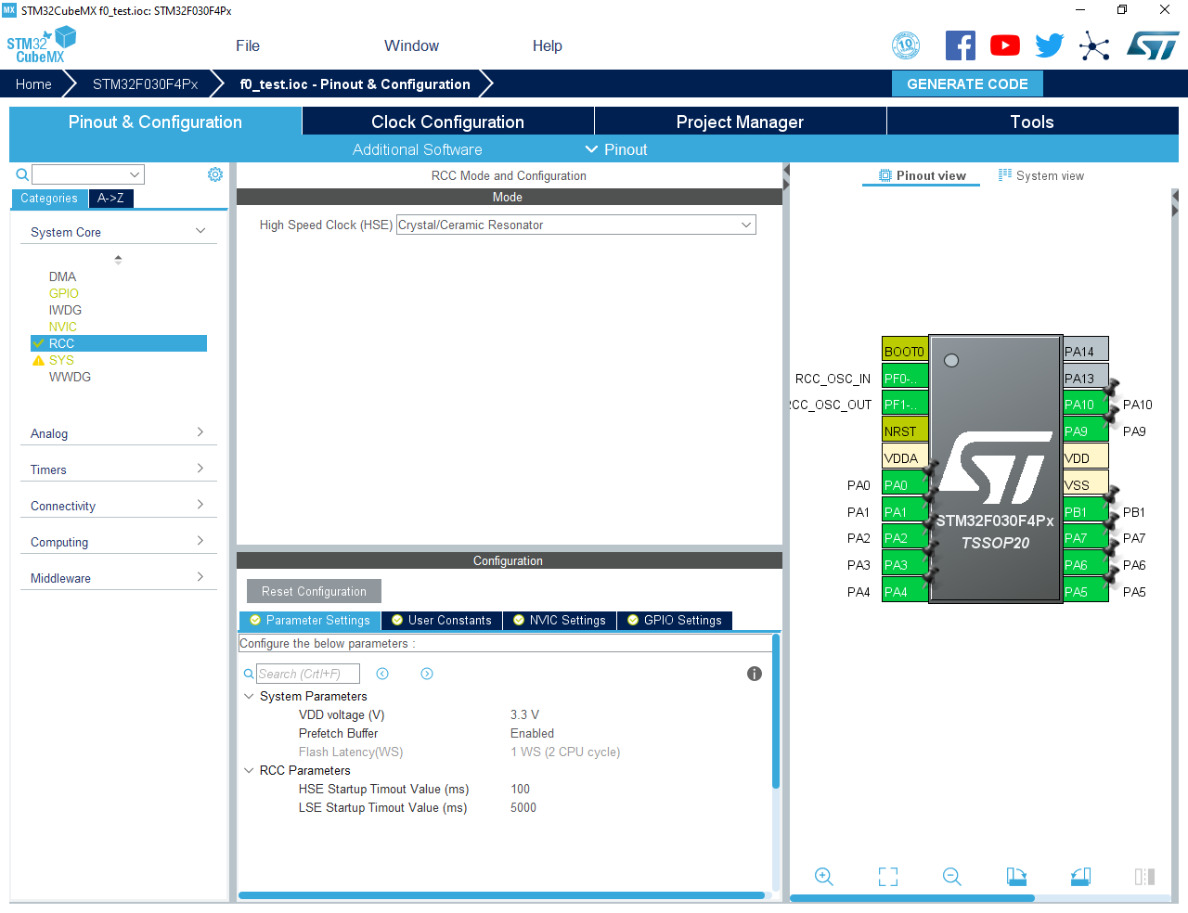Open the category search combo box arrow
The height and width of the screenshot is (913, 1188).
click(135, 174)
